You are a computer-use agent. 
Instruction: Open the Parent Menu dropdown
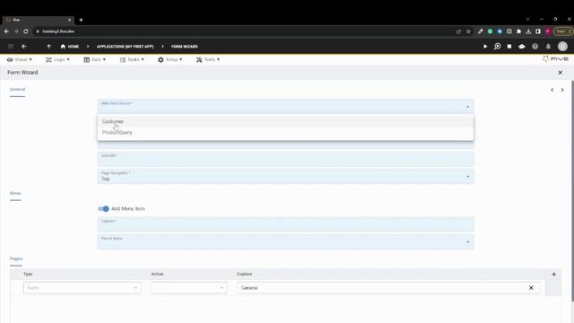(x=285, y=241)
